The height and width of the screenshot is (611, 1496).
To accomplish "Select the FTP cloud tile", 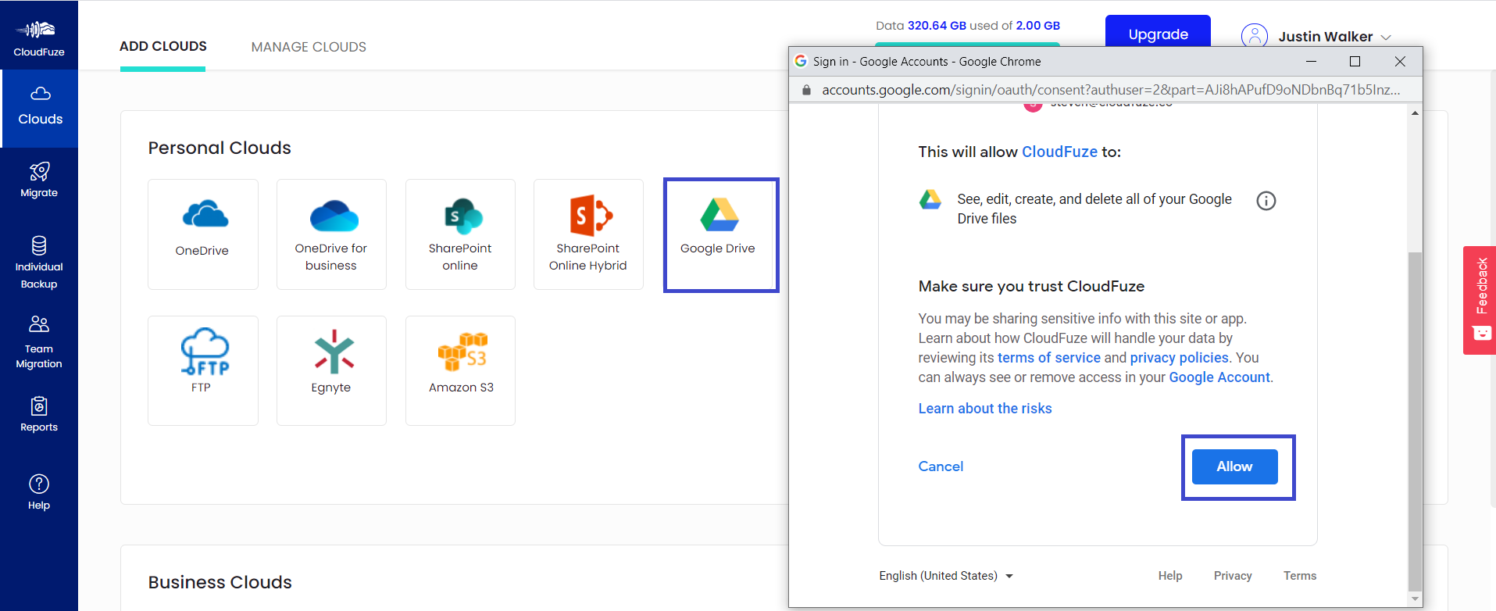I will 203,370.
